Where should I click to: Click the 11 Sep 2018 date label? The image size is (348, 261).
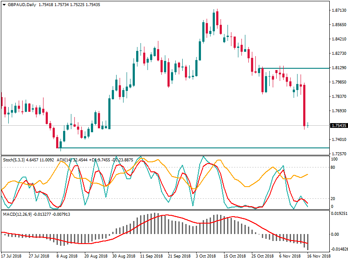coord(151,256)
